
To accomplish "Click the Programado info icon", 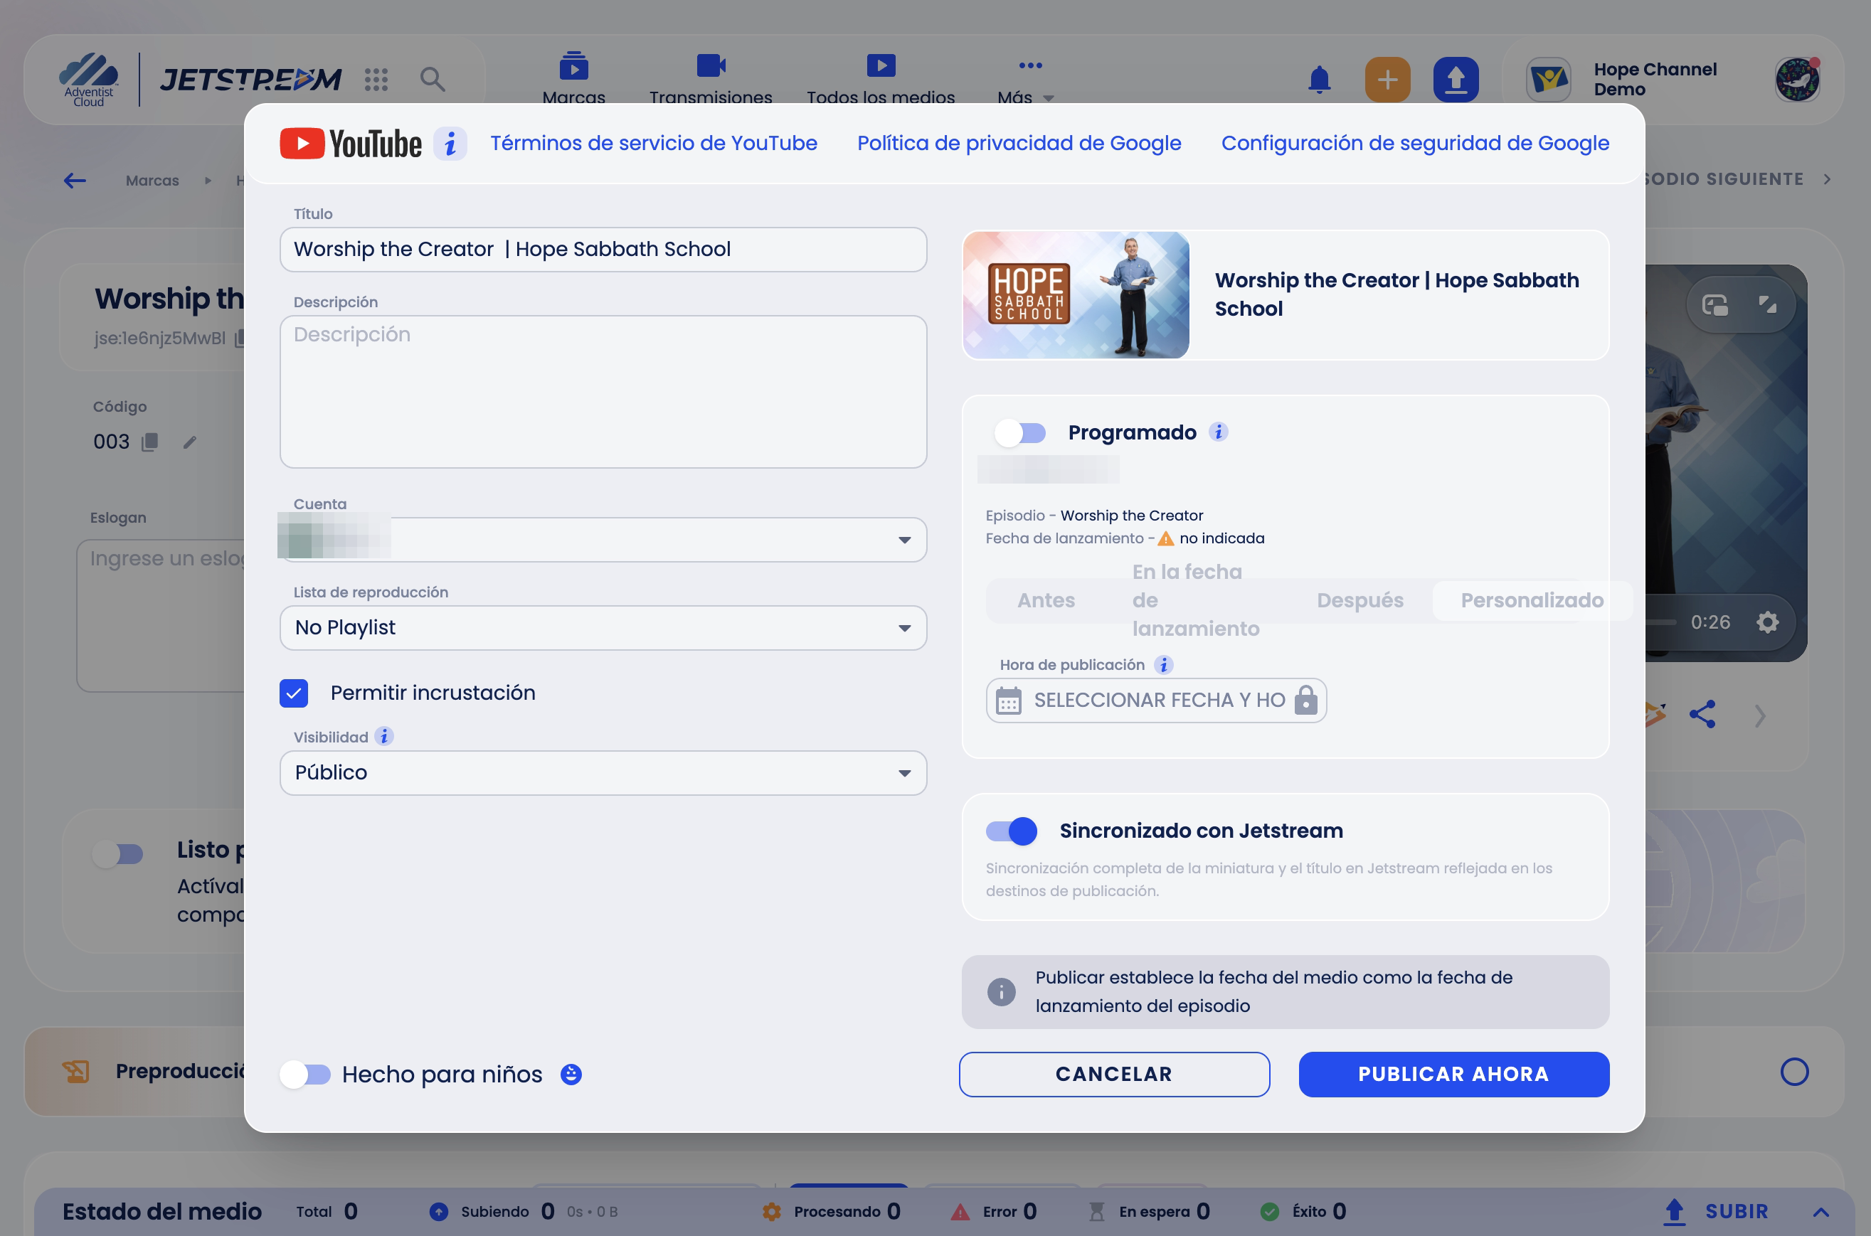I will [x=1218, y=432].
